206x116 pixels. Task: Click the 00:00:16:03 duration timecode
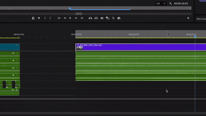tap(181, 4)
